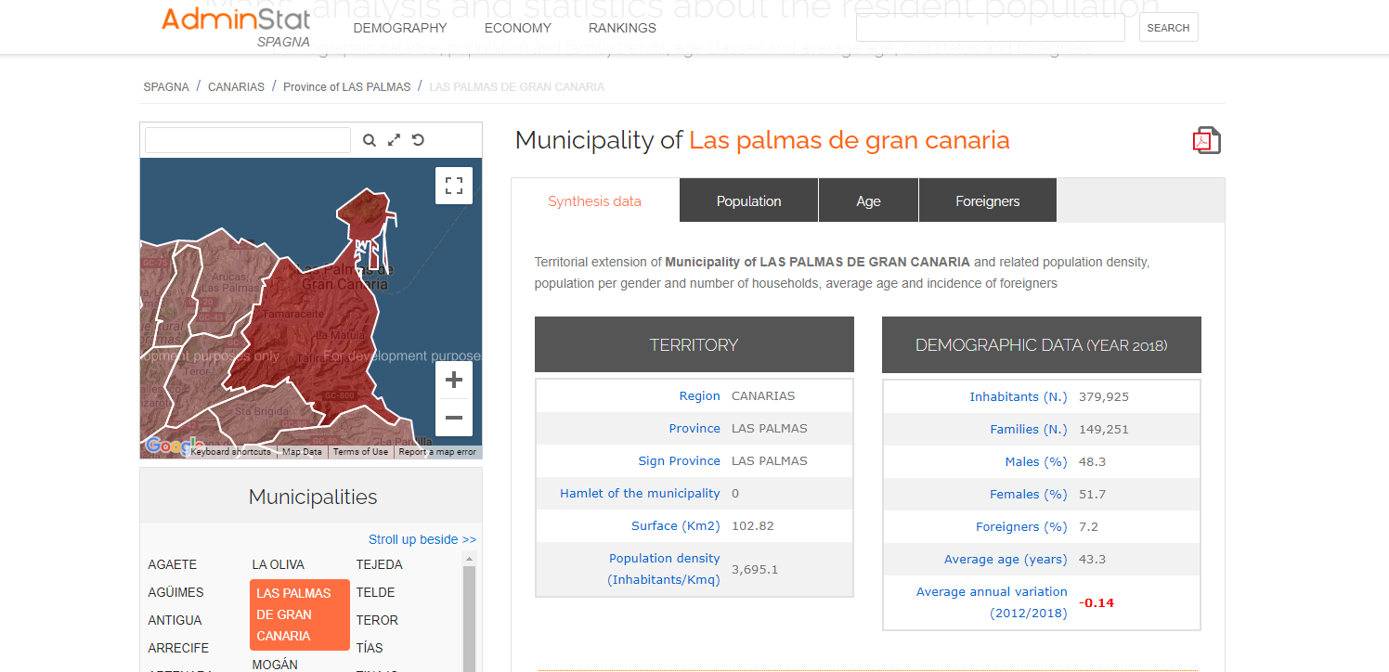Select highlighted Las Palmas de Gran Canaria
The image size is (1389, 672).
300,614
